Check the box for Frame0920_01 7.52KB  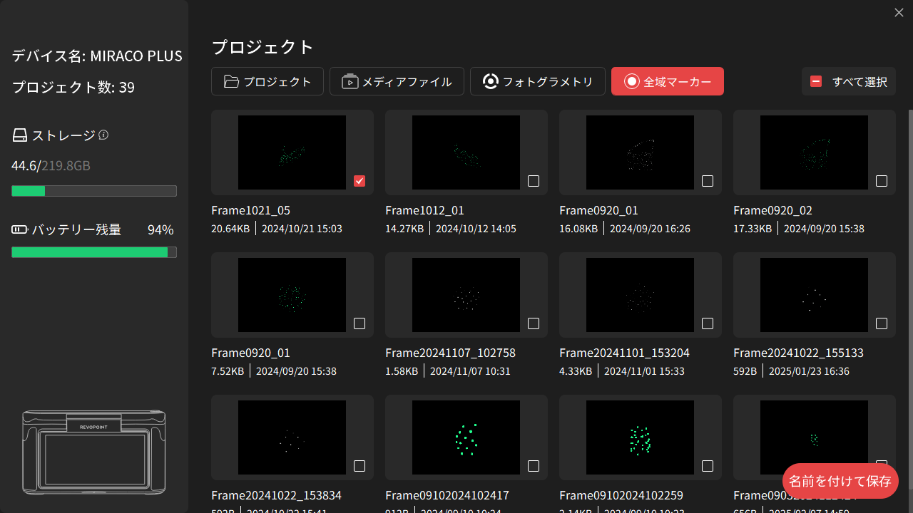tap(359, 323)
